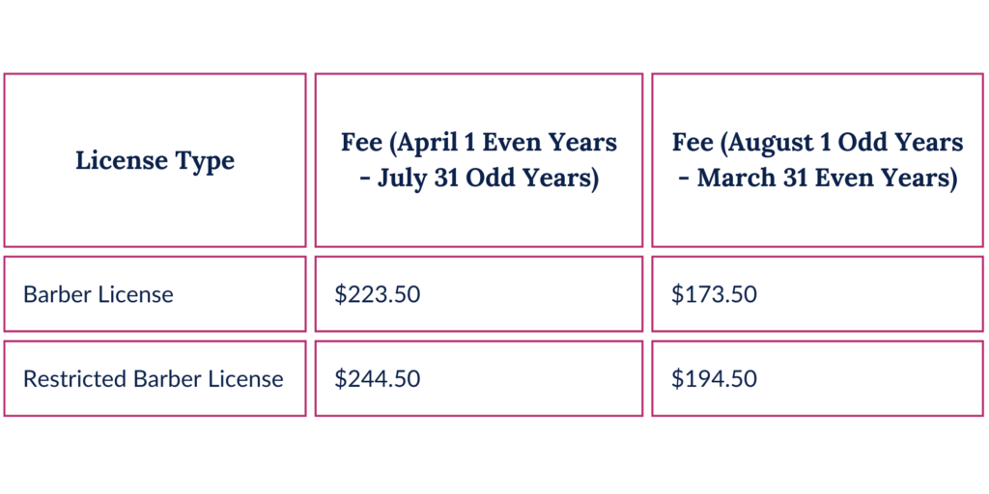Choose the $244.50 fee cell
Viewport: 989px width, 494px height.
pos(378,378)
